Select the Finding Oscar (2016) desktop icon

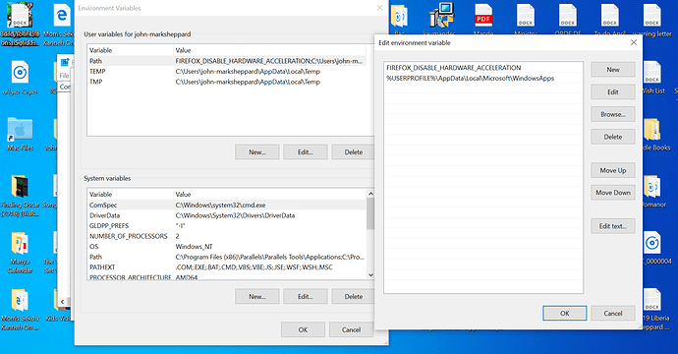tap(20, 186)
